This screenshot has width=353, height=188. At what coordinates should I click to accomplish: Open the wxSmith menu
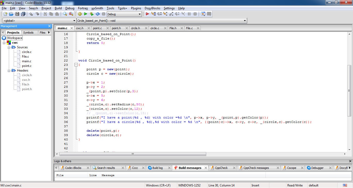click(97, 8)
